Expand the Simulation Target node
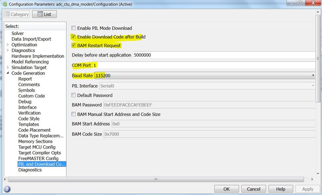The image size is (322, 195). tap(8, 67)
